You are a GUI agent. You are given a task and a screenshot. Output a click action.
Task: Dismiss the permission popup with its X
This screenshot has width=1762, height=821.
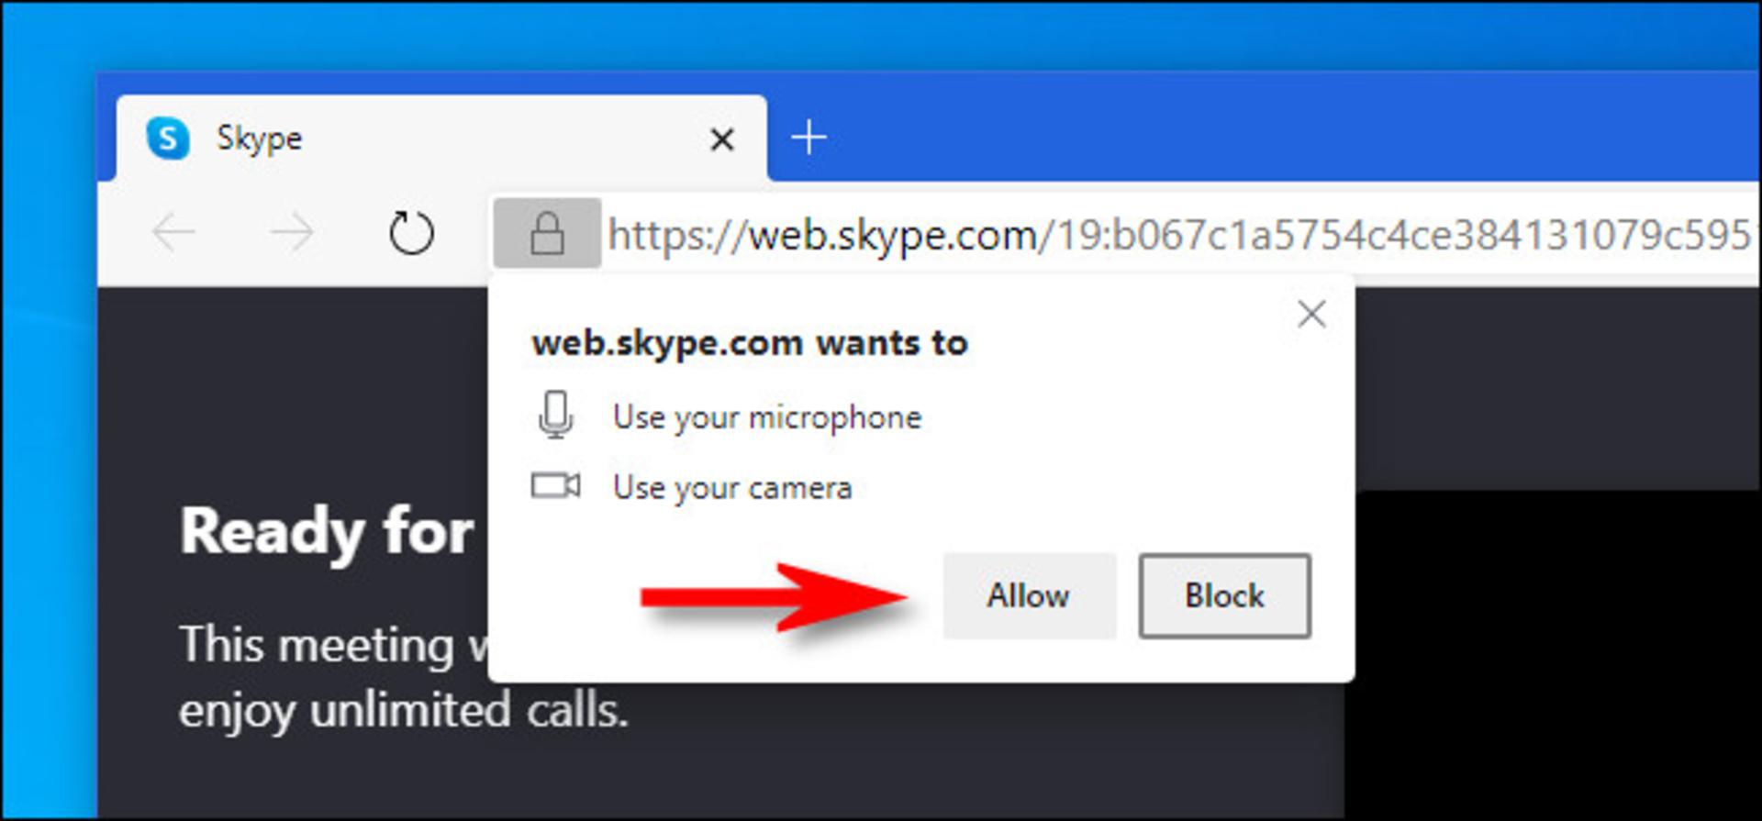click(1311, 314)
